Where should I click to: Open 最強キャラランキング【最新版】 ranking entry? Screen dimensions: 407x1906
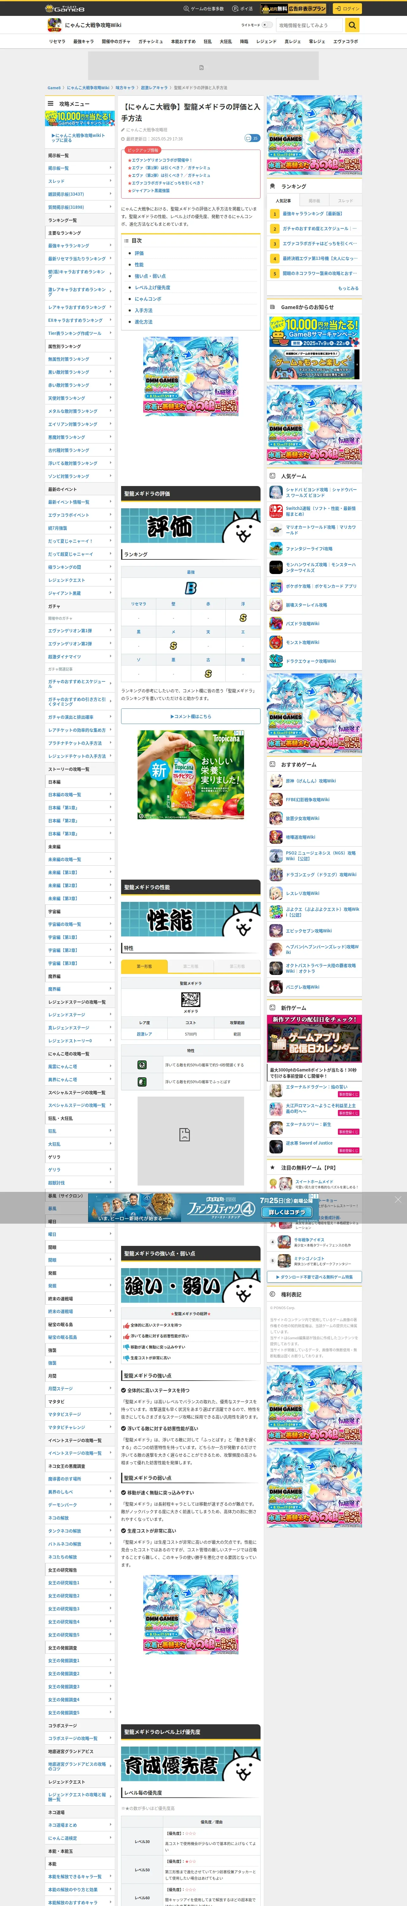313,214
